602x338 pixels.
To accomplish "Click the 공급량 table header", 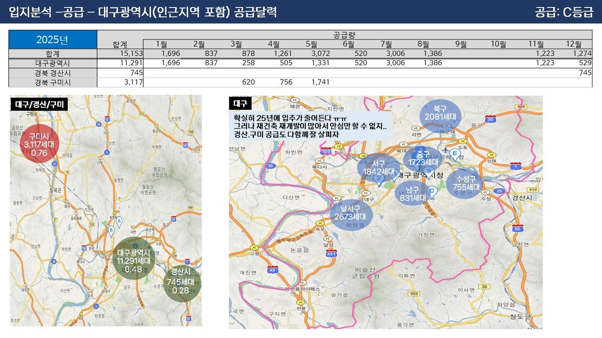I will tap(345, 35).
